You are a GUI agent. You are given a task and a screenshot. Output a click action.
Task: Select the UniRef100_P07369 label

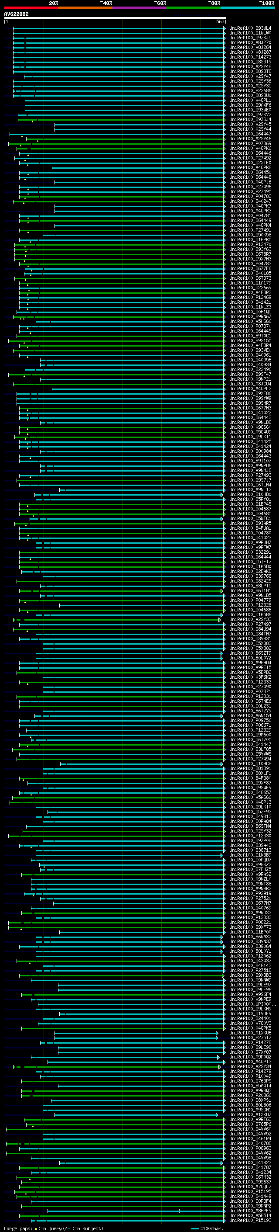[x=250, y=143]
